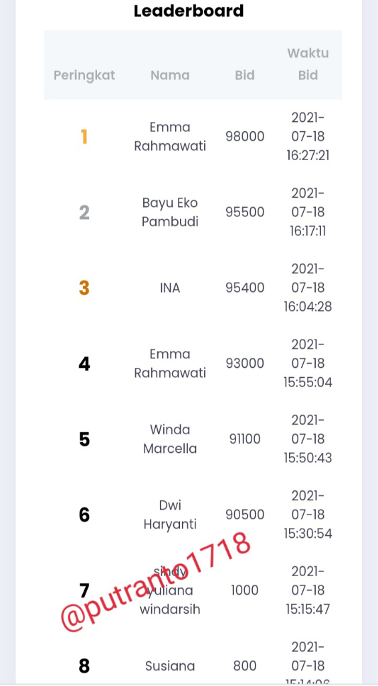Select Dwi Haryanti's name
This screenshot has width=378, height=686.
click(170, 515)
